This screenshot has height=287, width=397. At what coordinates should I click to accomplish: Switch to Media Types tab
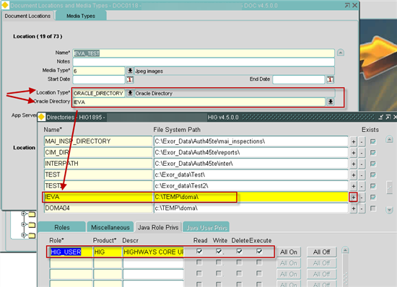click(x=81, y=16)
